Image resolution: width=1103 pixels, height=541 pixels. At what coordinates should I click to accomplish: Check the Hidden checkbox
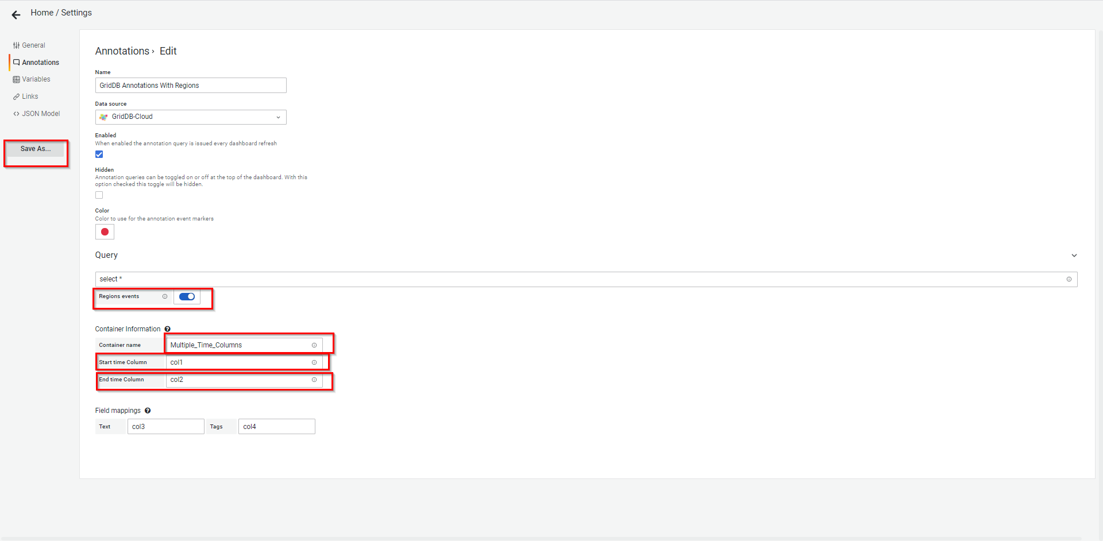point(99,195)
